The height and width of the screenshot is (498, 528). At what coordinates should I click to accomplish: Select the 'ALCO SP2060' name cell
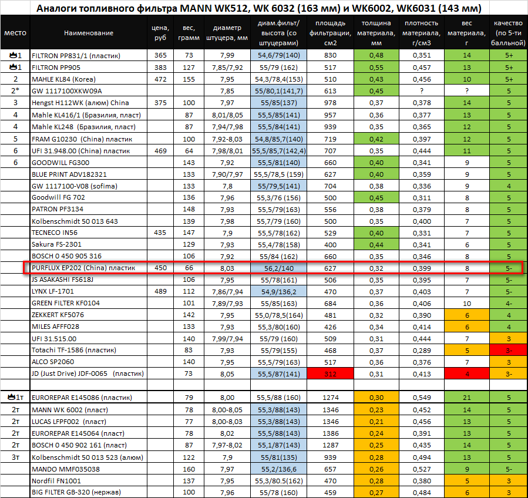89,362
